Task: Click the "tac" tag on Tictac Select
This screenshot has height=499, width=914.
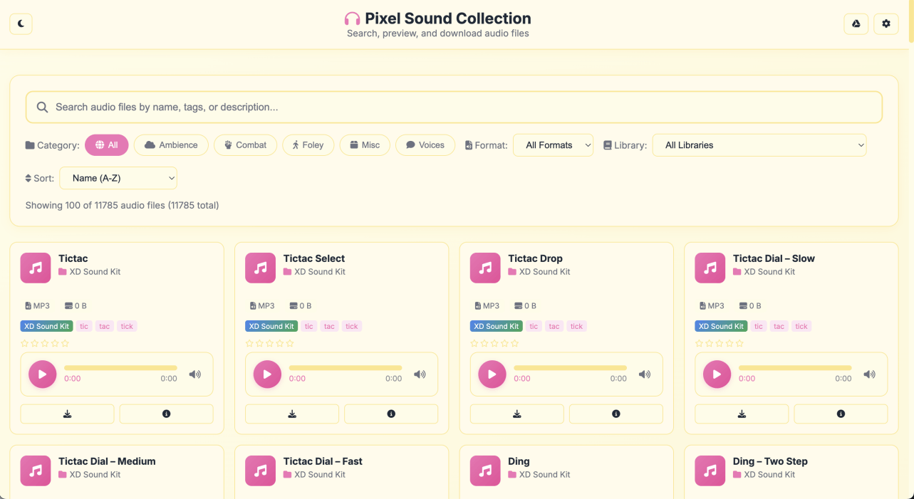Action: click(x=329, y=326)
